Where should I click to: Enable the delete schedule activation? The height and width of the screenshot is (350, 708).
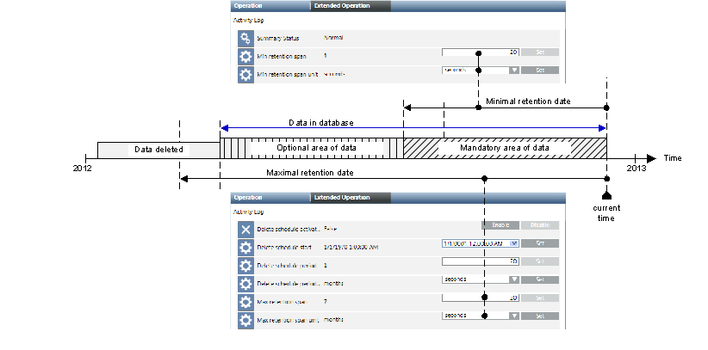(499, 225)
